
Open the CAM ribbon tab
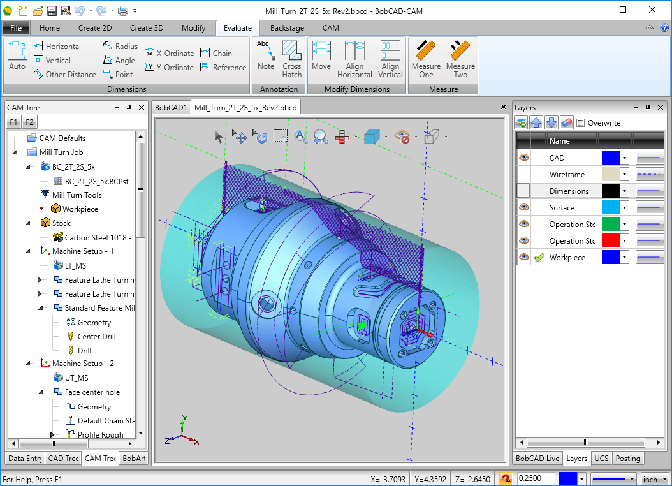[330, 28]
